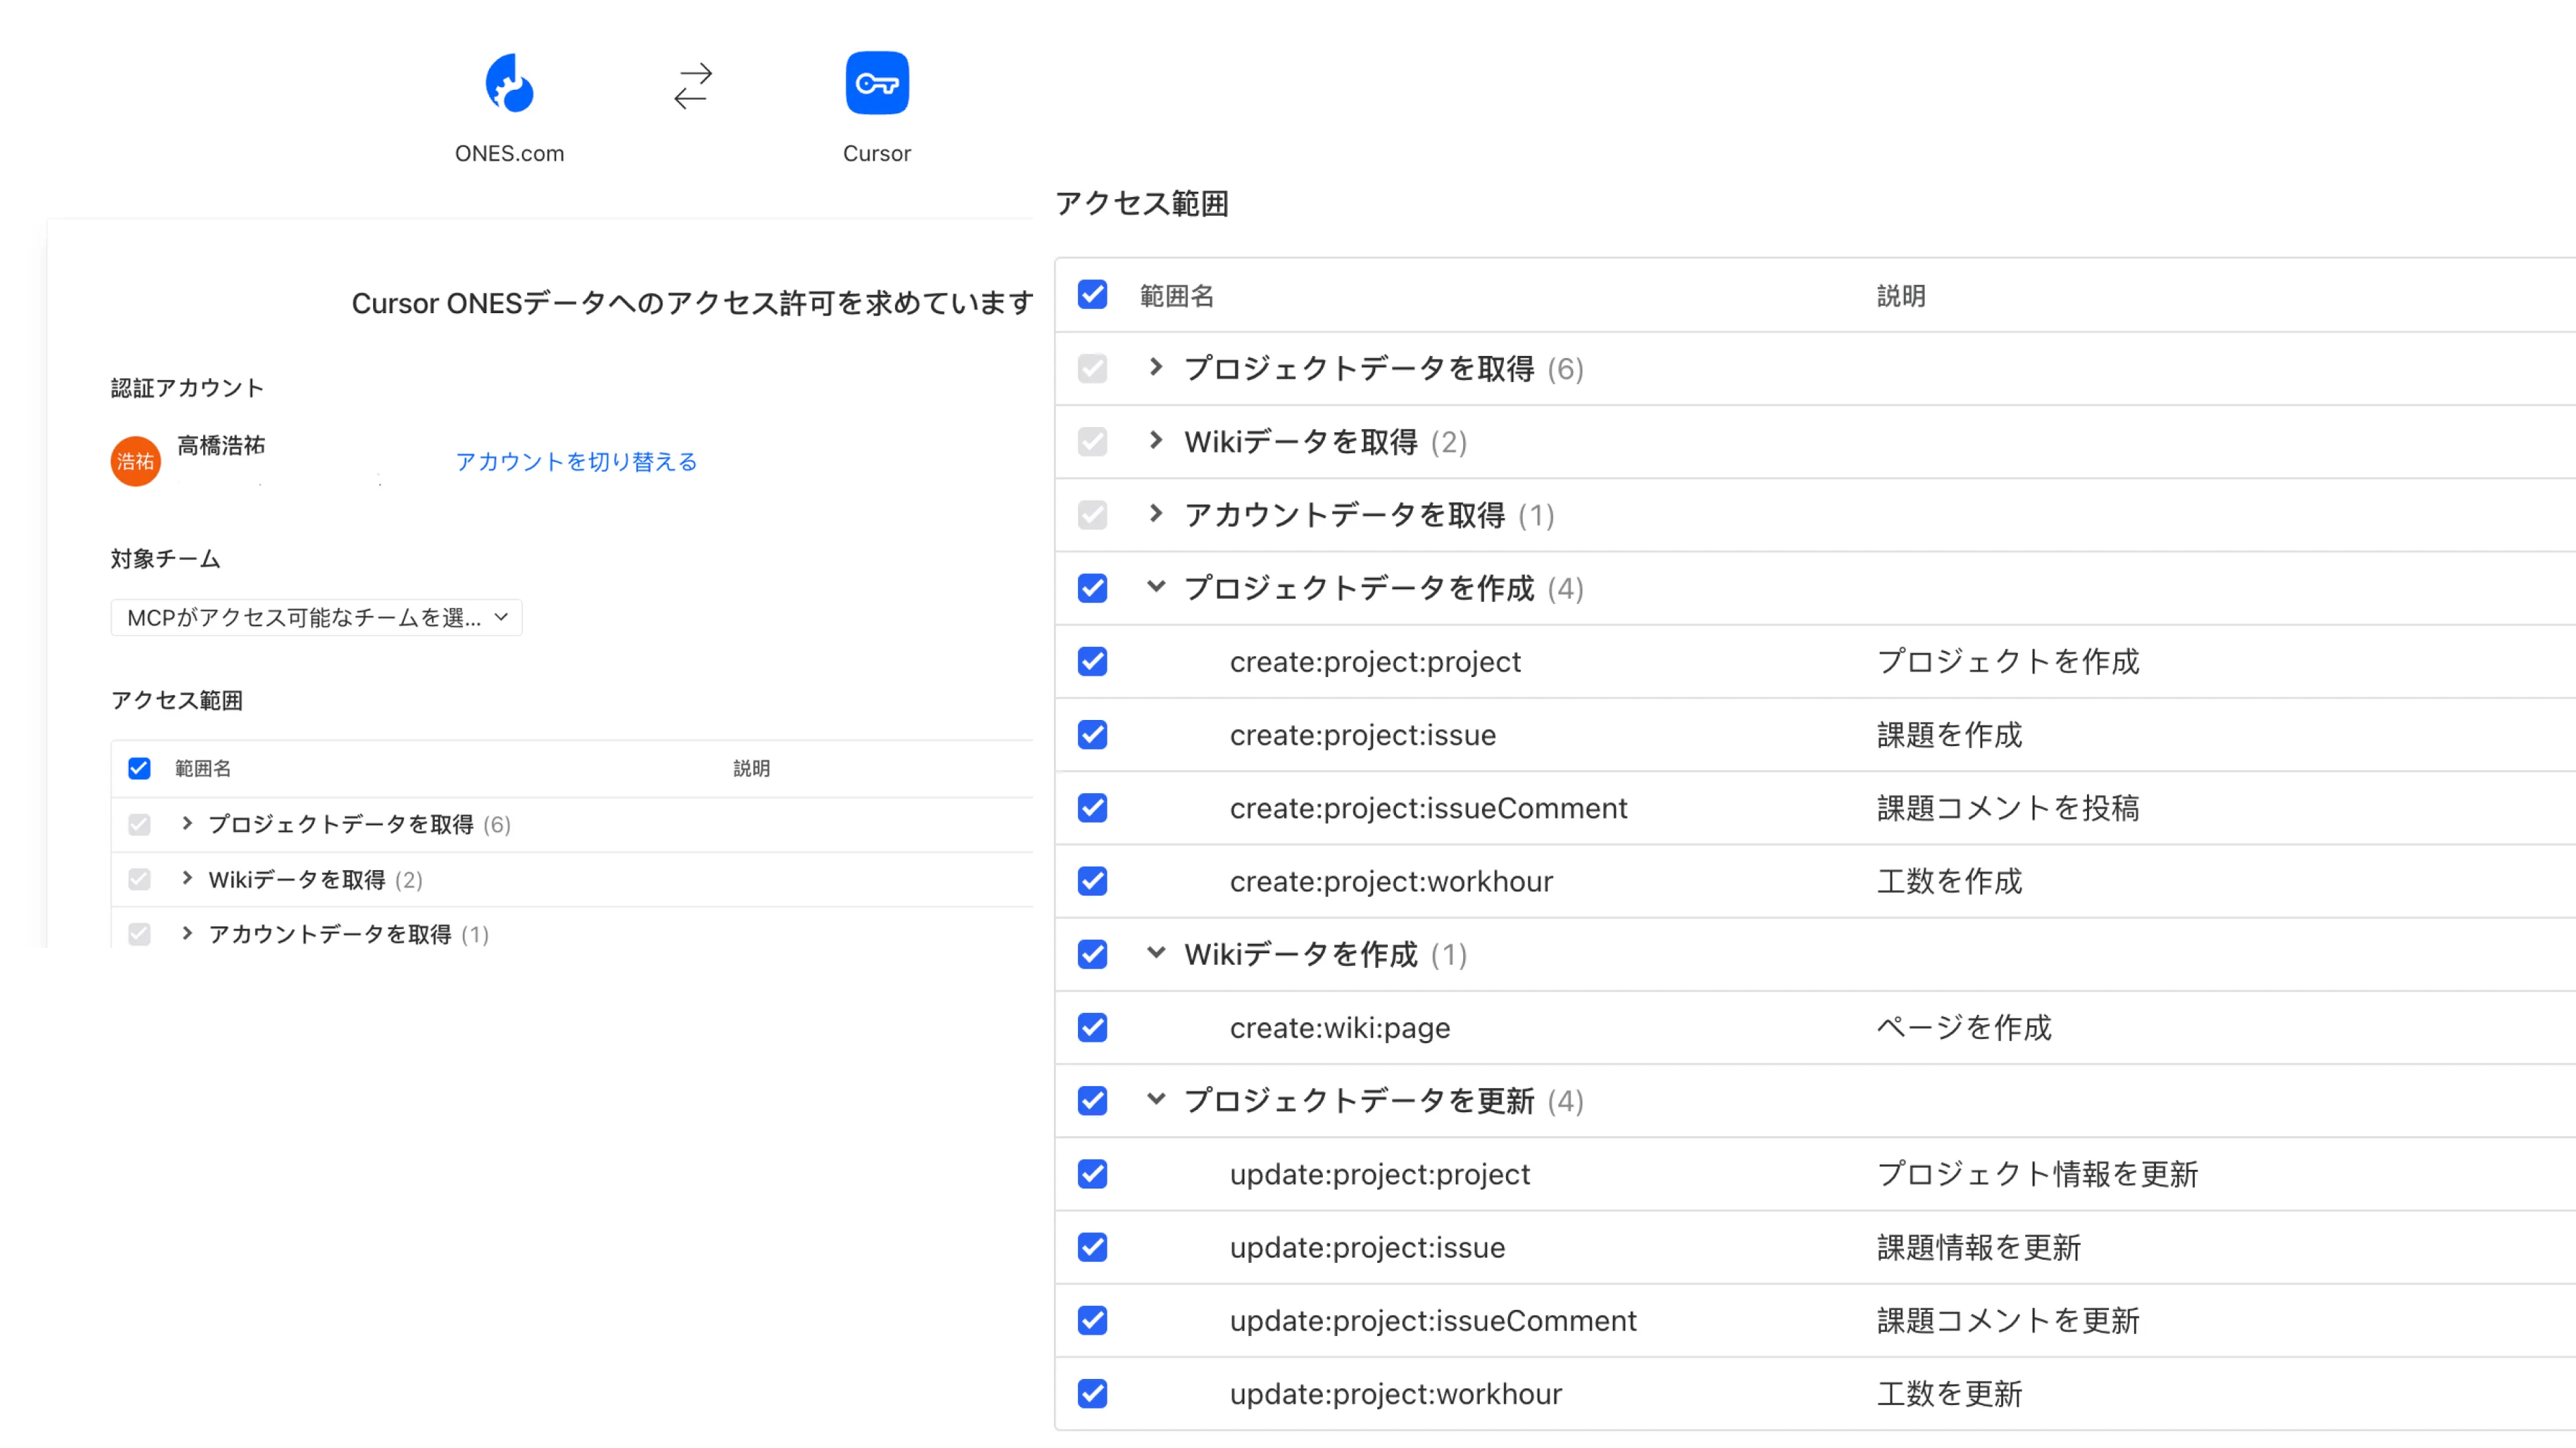2576x1448 pixels.
Task: Click the two-way exchange arrows icon
Action: (x=692, y=86)
